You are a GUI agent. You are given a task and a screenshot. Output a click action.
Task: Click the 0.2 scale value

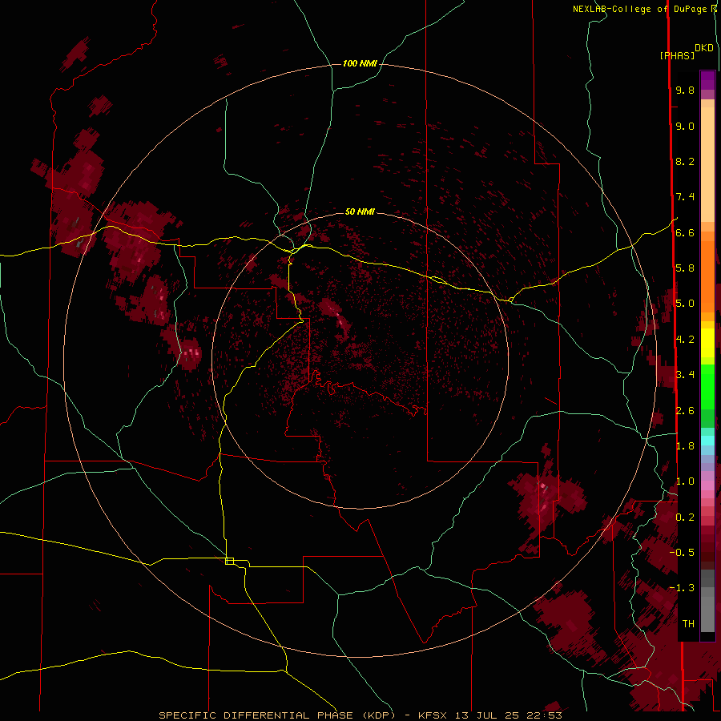pyautogui.click(x=685, y=517)
